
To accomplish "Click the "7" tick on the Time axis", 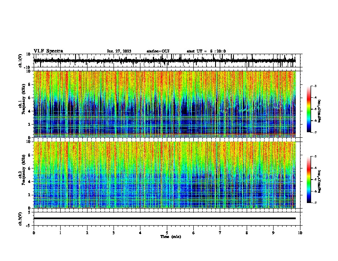I will [x=220, y=233].
